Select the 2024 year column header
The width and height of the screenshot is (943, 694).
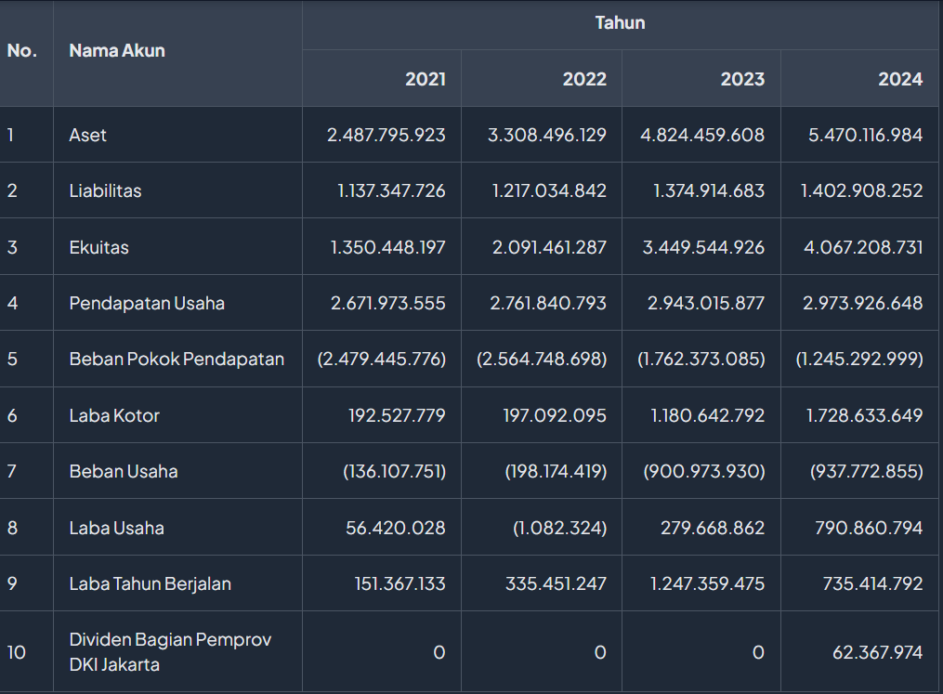[x=899, y=79]
